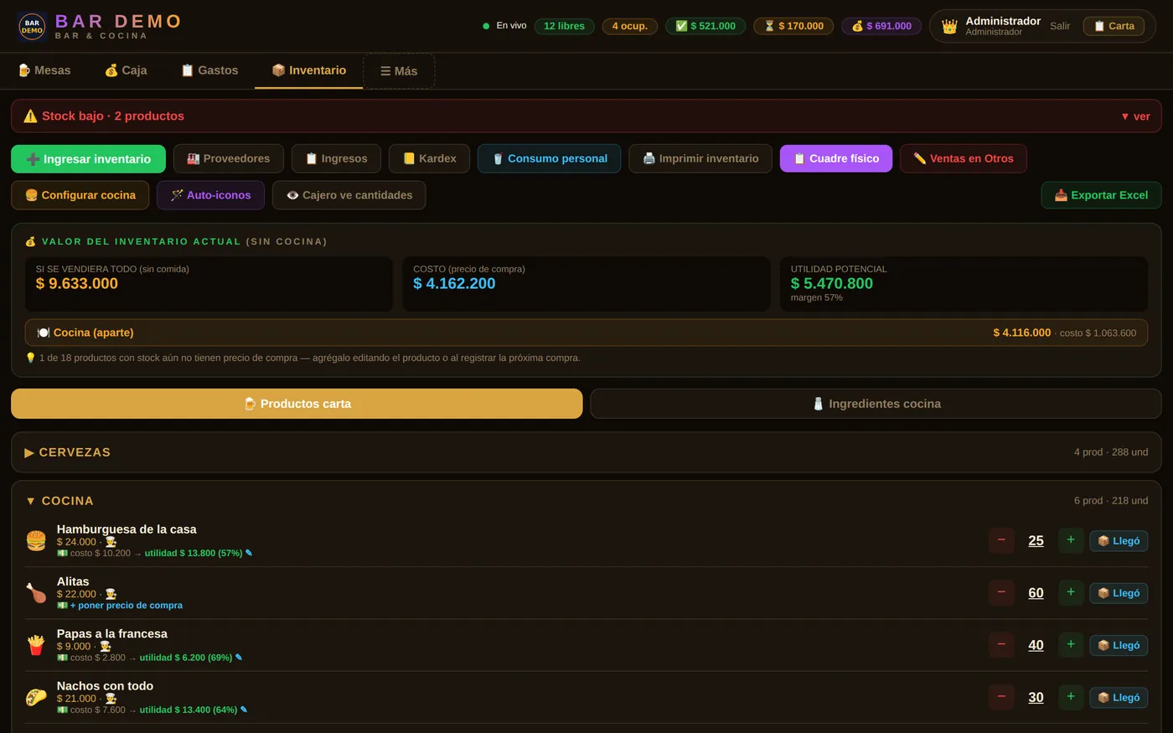
Task: Edit quantity 25 for Hamburguesa de la casa
Action: pyautogui.click(x=1036, y=541)
